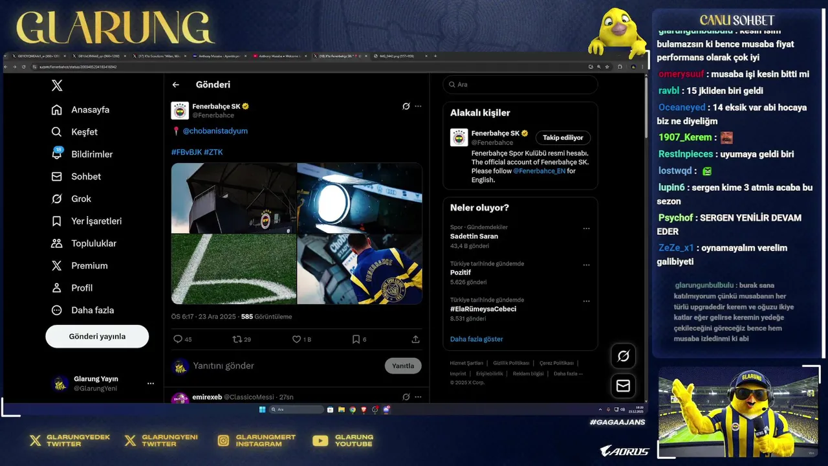Open options dots for Pozitif trend
This screenshot has height=466, width=828.
click(x=586, y=265)
